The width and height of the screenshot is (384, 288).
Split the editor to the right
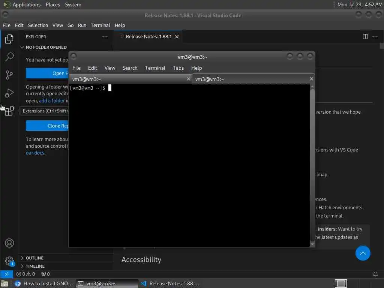[x=365, y=37]
